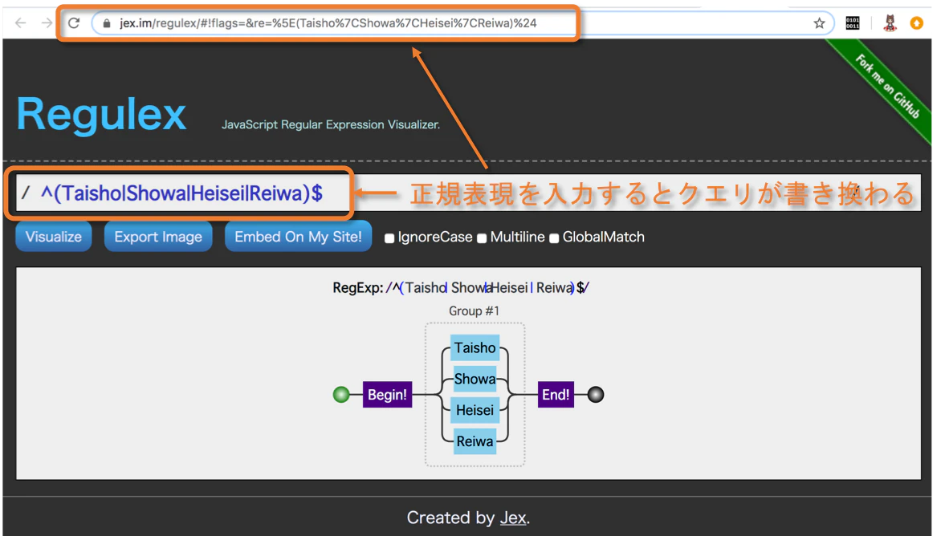Click the Taisho branch box
This screenshot has height=536, width=945.
475,347
